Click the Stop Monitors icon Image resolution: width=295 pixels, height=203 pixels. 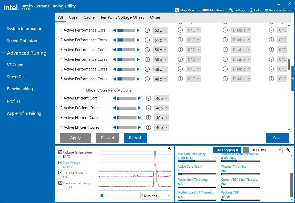pos(177,10)
